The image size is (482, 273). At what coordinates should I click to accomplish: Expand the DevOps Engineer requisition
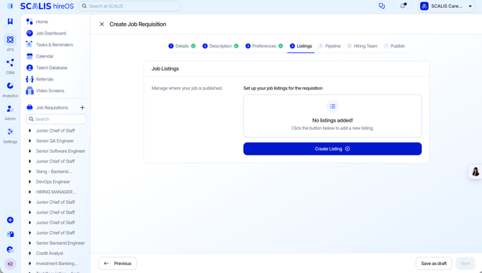[x=29, y=182]
